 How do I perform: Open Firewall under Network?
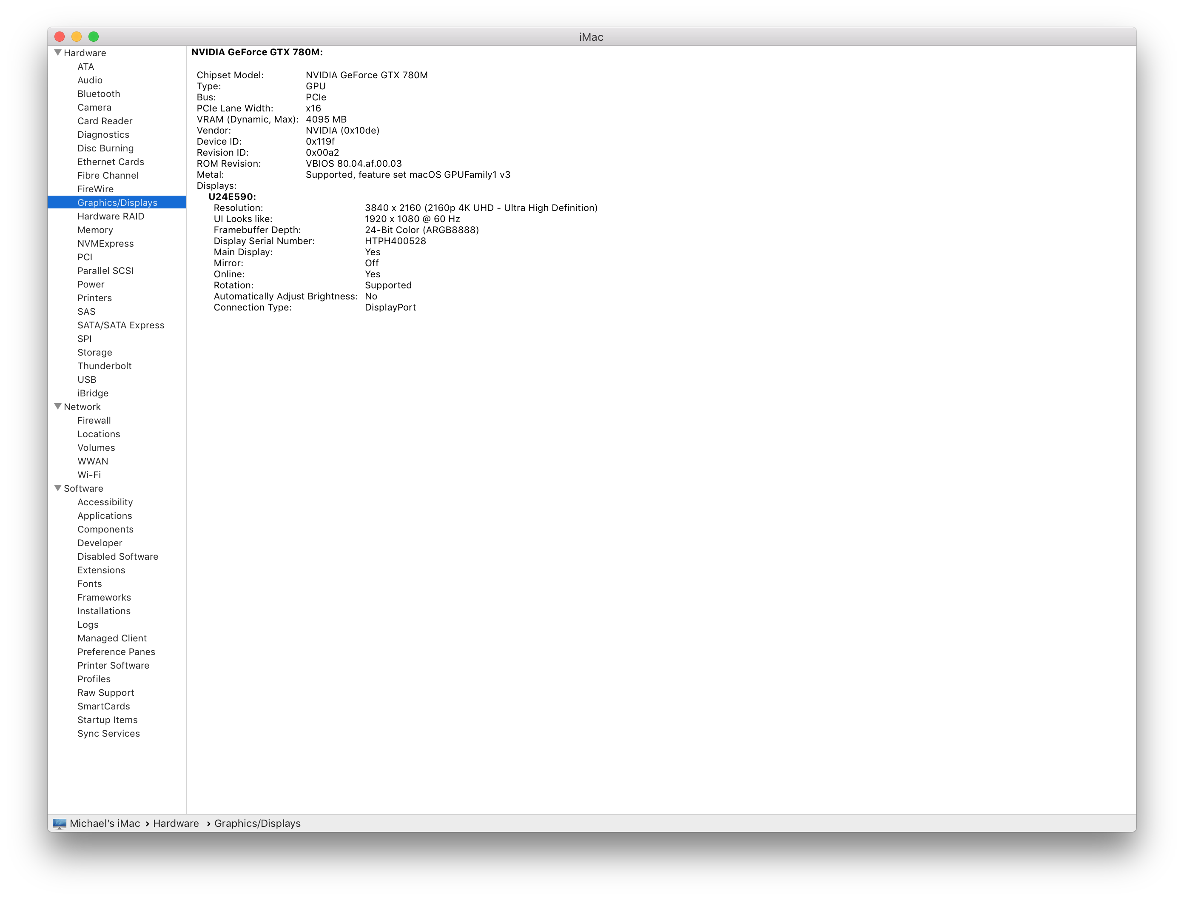click(94, 421)
